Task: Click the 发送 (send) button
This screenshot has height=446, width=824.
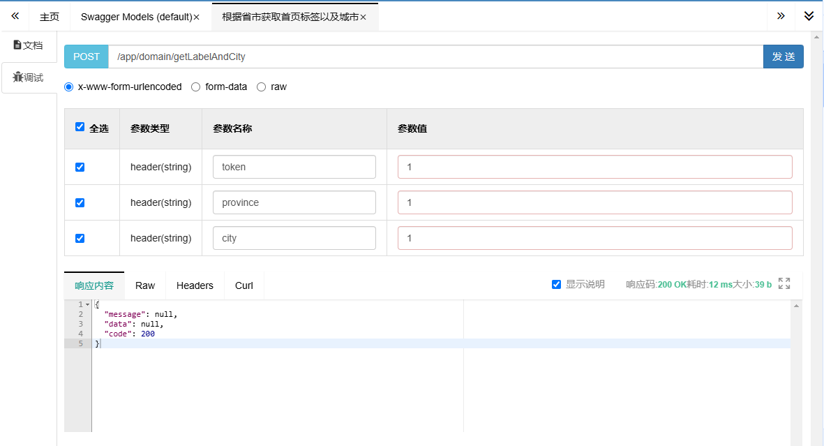Action: point(784,57)
